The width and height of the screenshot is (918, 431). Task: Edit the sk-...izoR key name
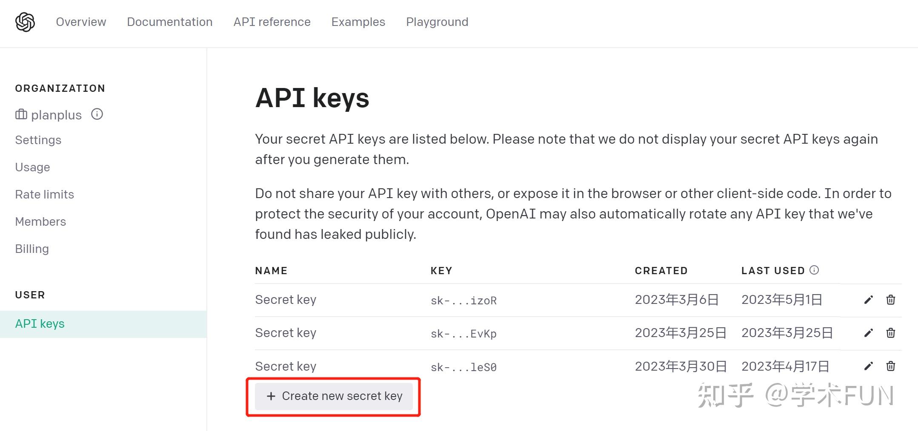point(869,300)
